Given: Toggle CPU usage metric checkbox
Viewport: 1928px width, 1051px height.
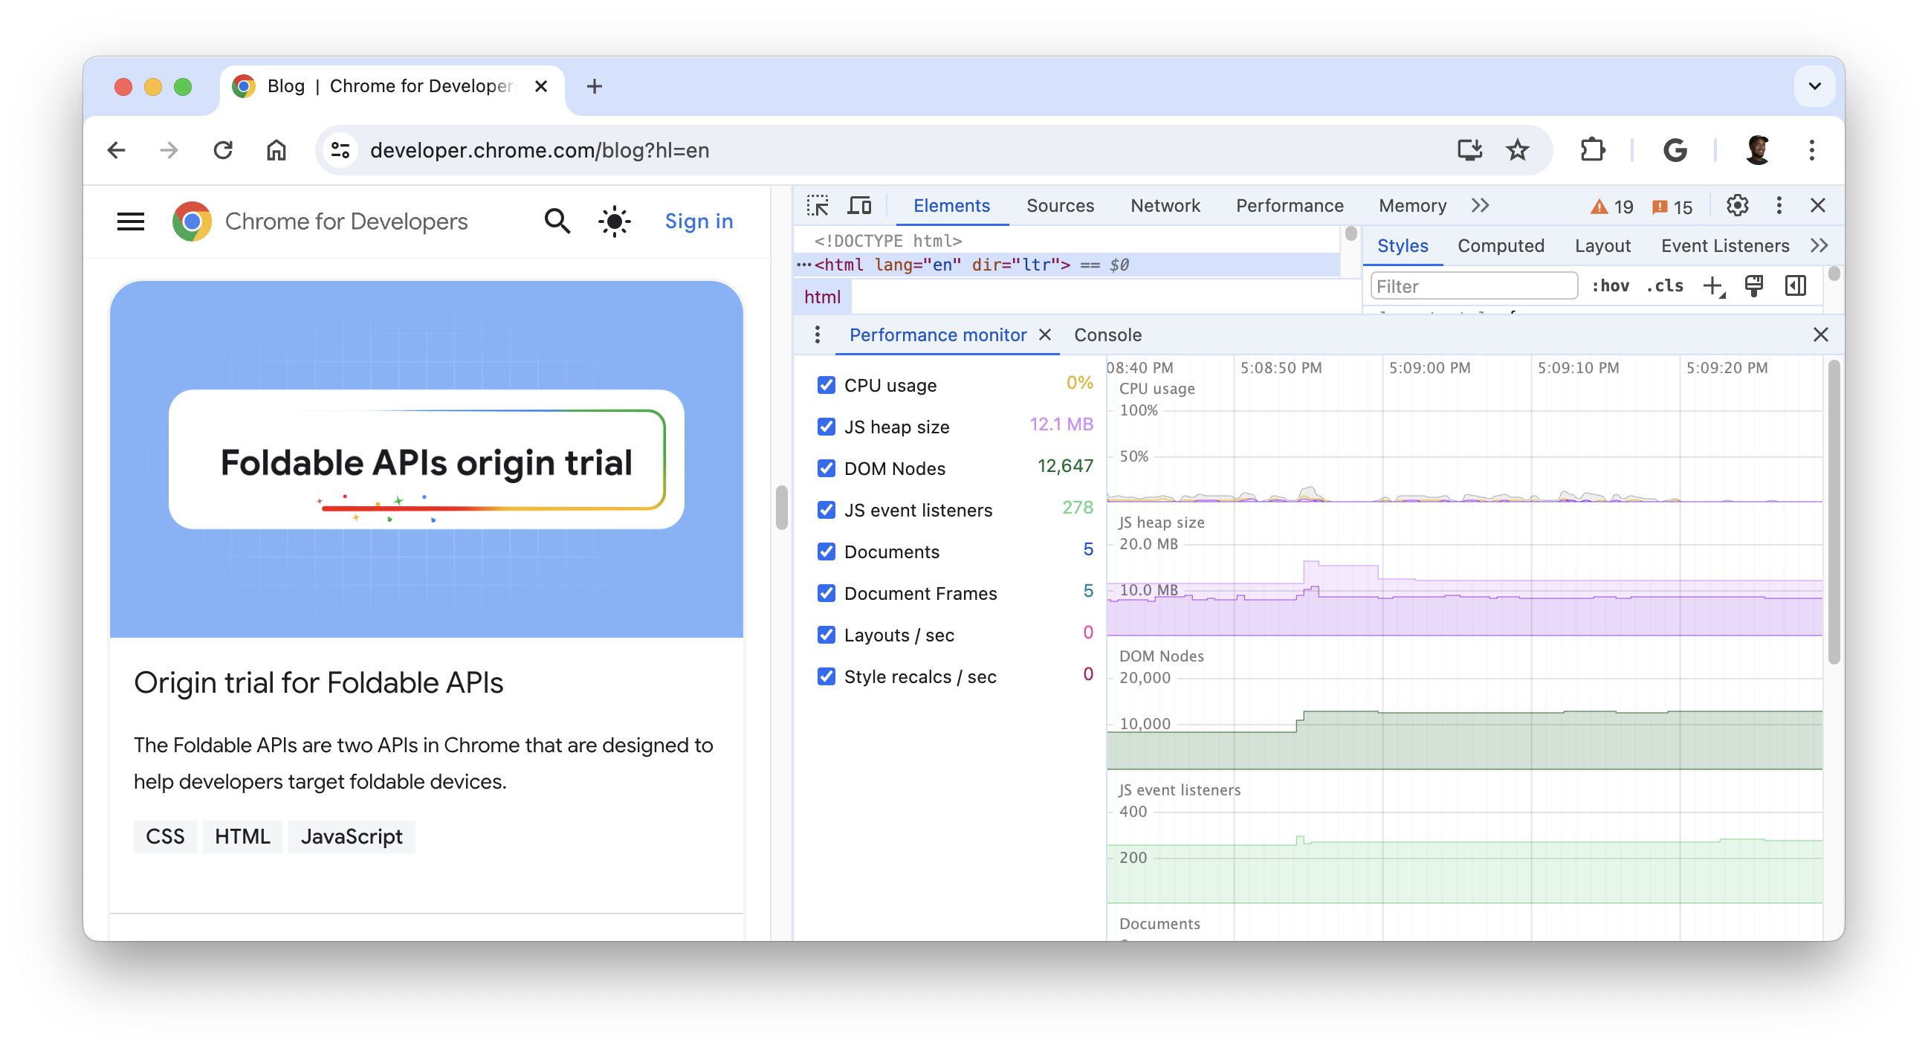Looking at the screenshot, I should 826,384.
